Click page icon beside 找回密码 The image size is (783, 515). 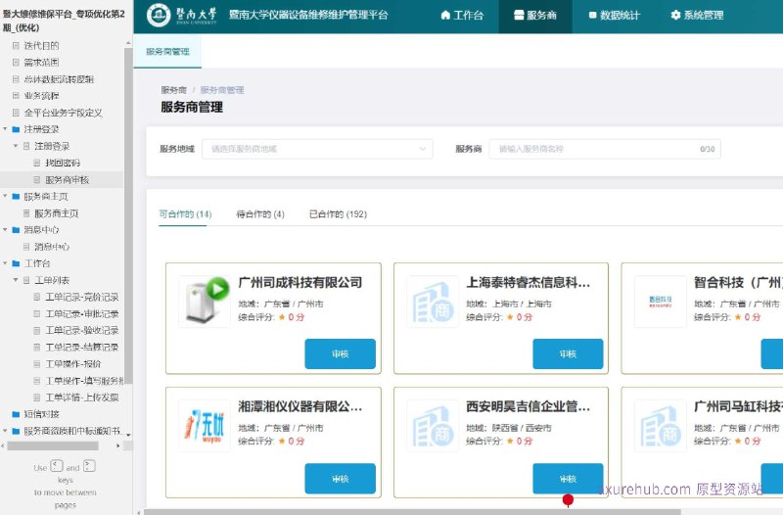click(36, 163)
